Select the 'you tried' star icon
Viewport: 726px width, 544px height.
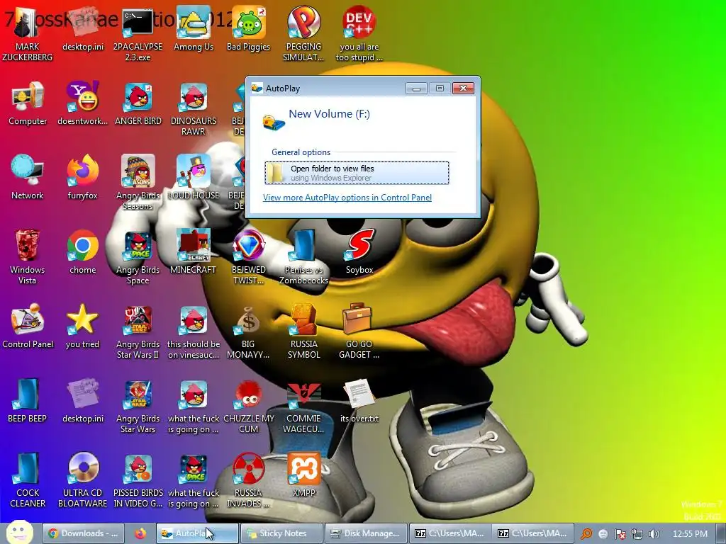(82, 327)
